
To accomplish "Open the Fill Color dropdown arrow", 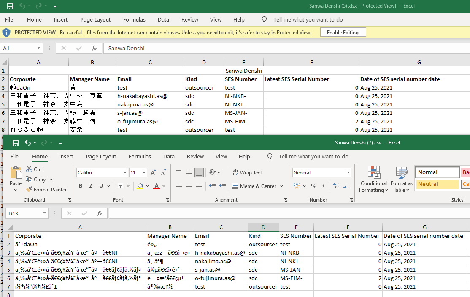I will (x=147, y=186).
